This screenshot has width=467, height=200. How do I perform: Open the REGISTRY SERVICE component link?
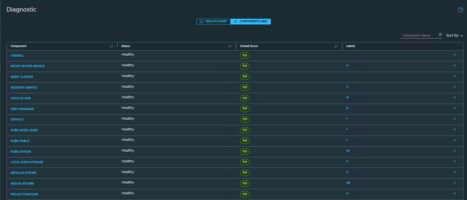[x=24, y=87]
